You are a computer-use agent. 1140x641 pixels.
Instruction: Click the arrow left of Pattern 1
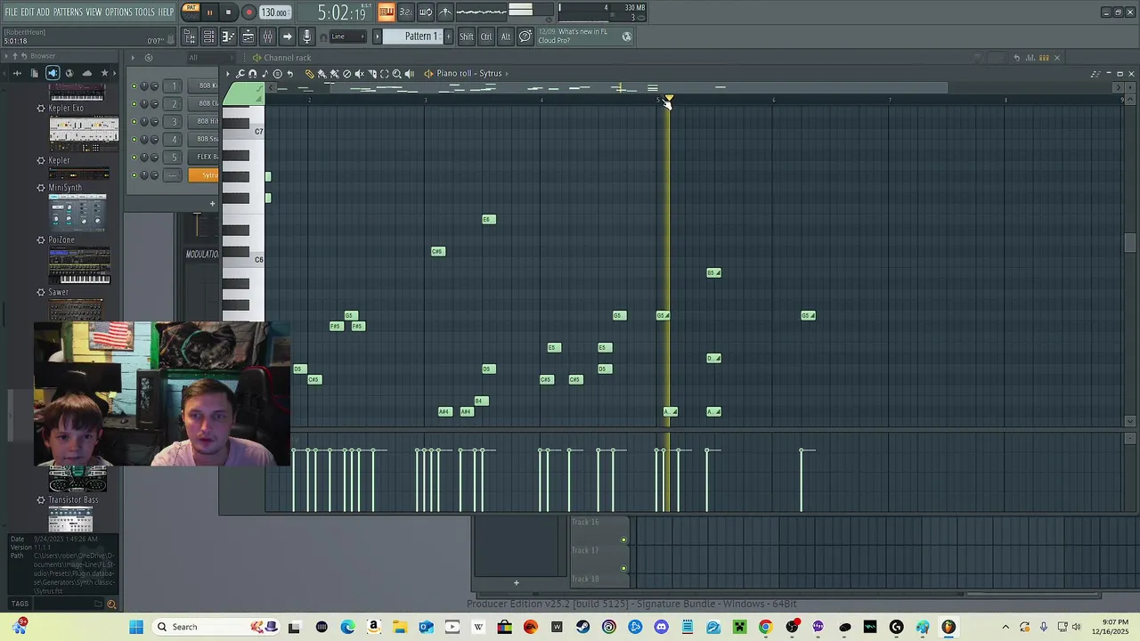377,37
